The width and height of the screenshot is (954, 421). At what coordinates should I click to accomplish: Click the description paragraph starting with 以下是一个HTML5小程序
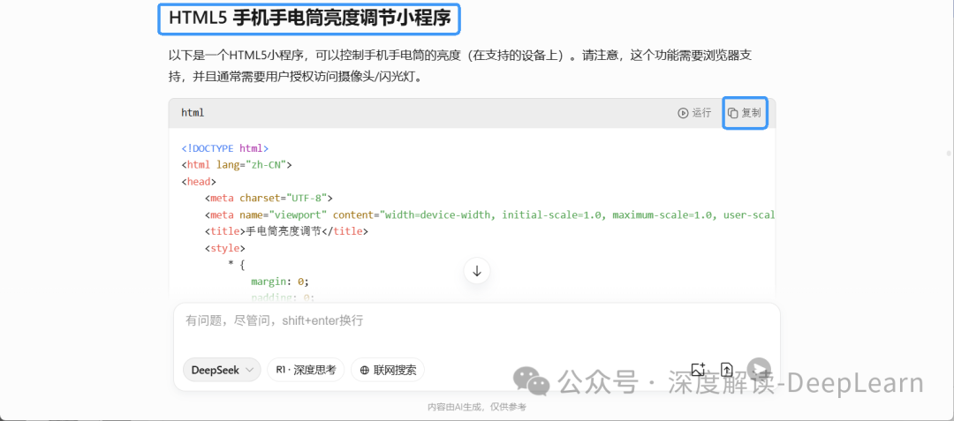coord(461,67)
